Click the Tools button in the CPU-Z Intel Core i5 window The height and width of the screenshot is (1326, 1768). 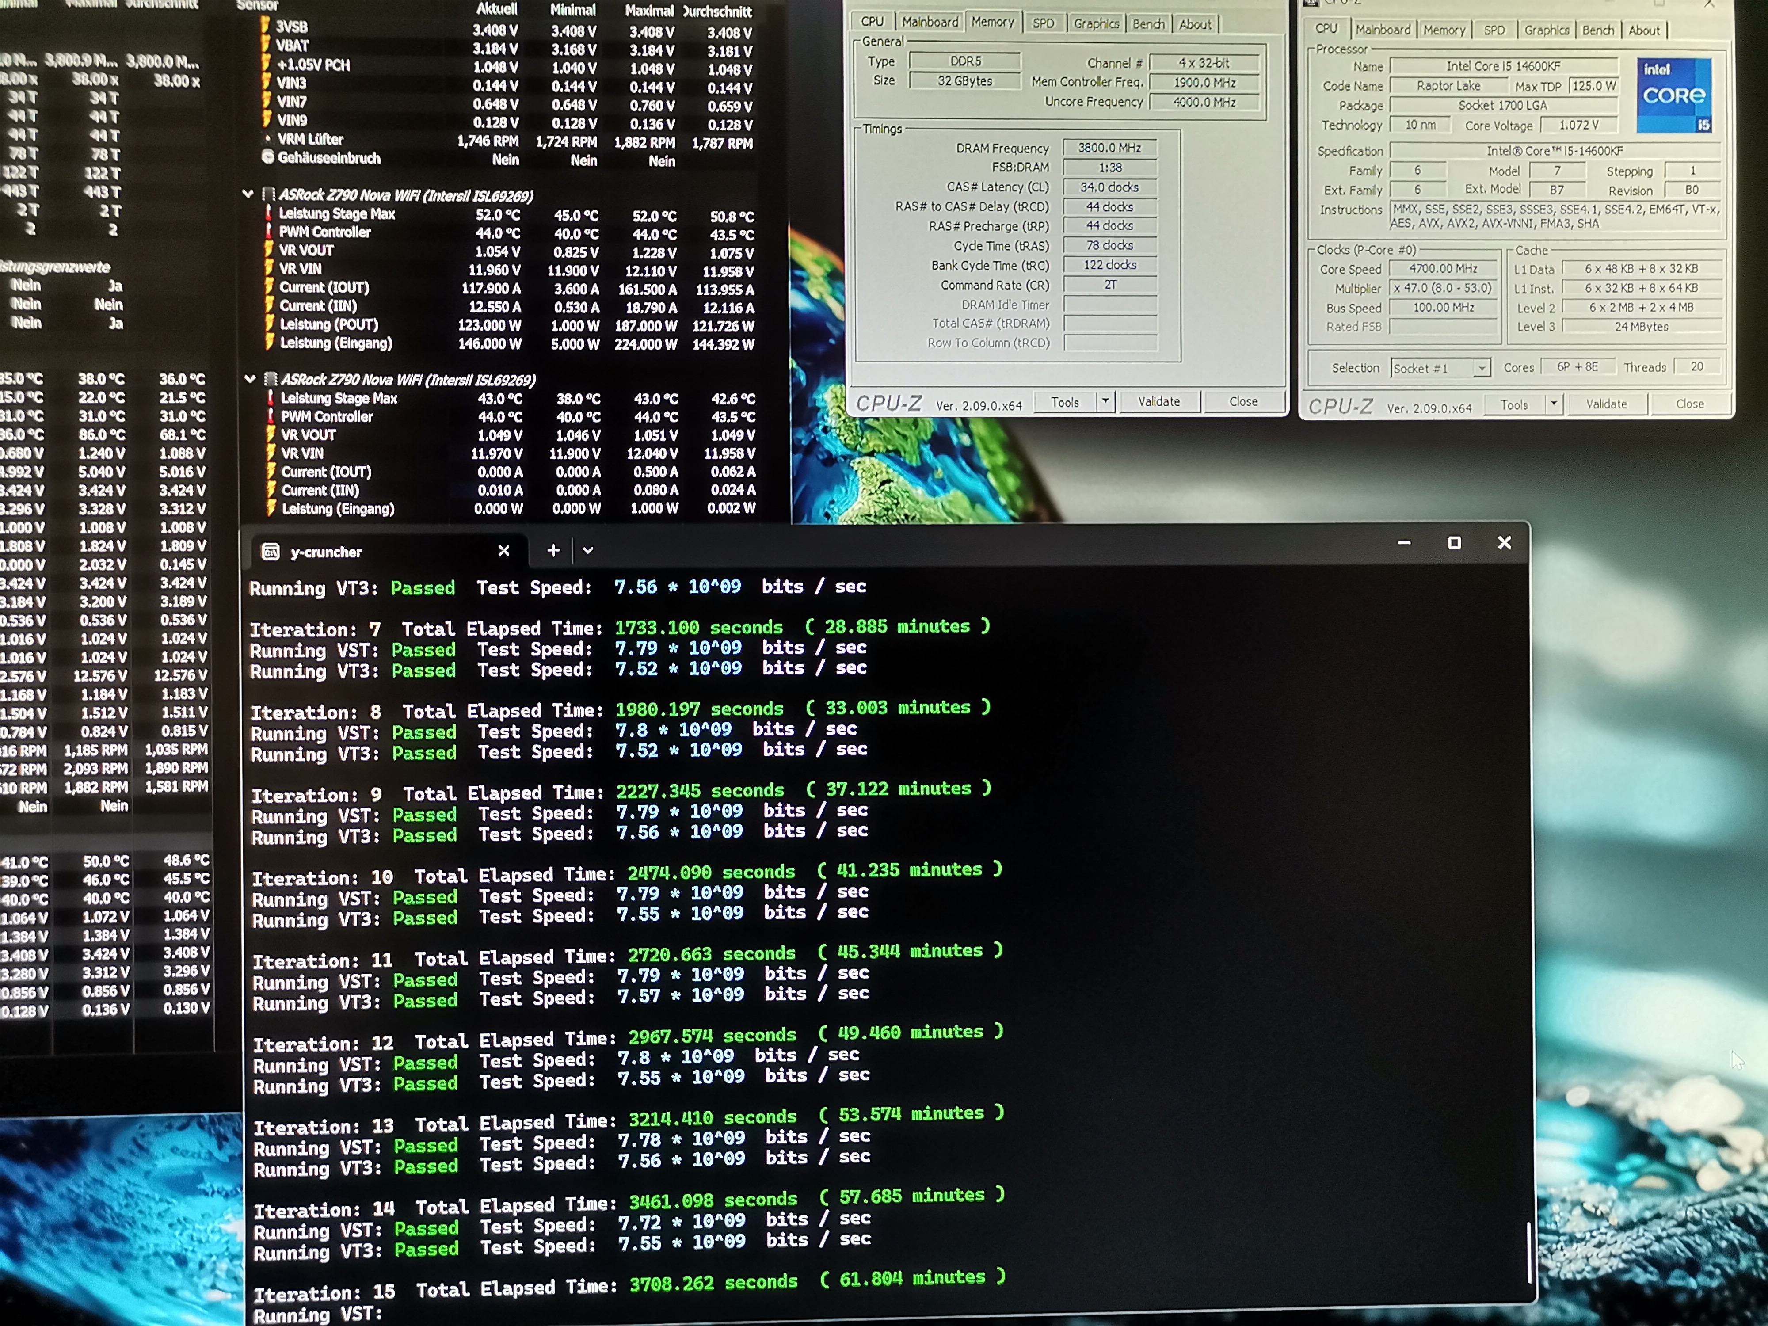pos(1514,404)
